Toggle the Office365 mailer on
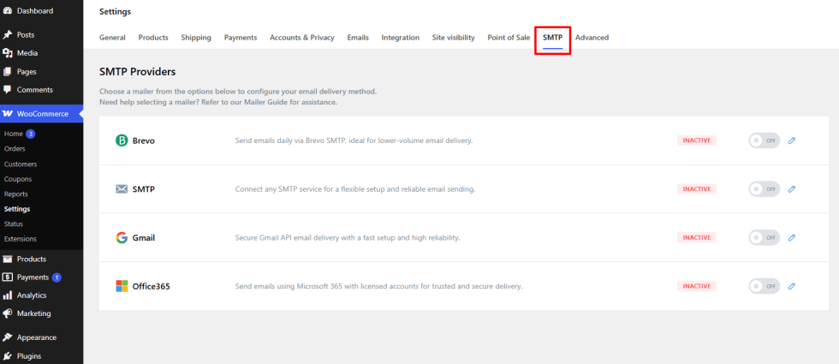 pyautogui.click(x=764, y=286)
